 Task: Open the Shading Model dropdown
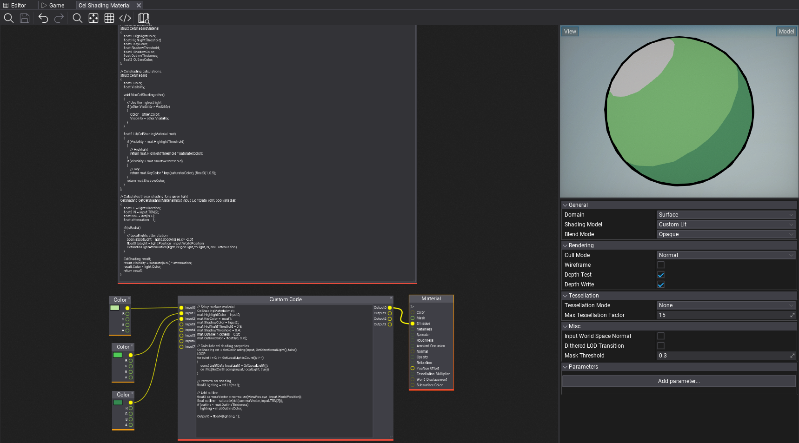point(726,225)
